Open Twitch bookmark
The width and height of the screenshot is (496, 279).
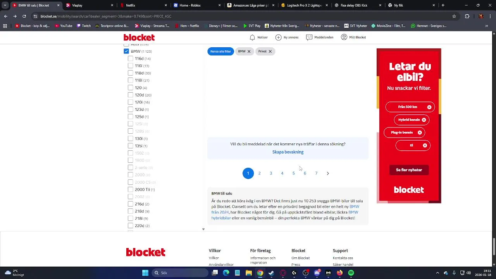tap(84, 26)
